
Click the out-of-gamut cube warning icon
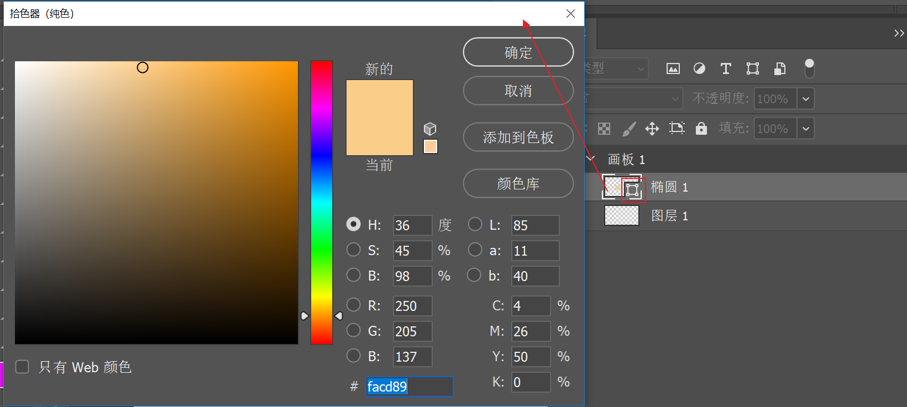point(430,129)
